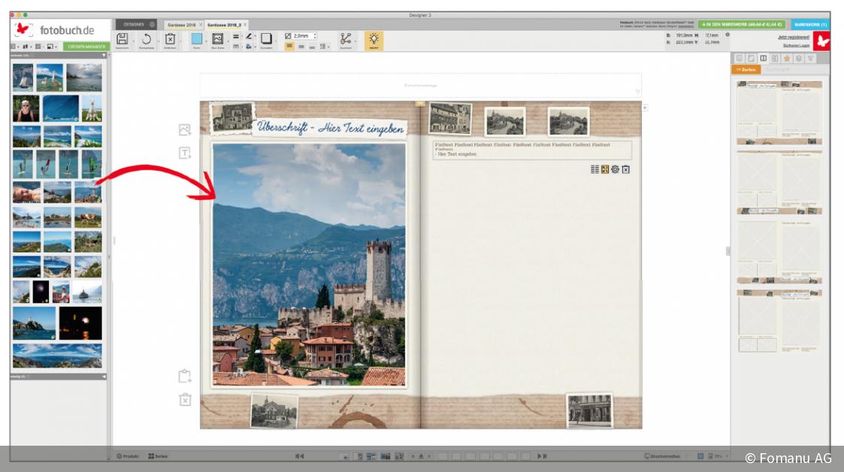Click the orange Zurück button
Viewport: 844px width, 472px height.
pos(746,69)
